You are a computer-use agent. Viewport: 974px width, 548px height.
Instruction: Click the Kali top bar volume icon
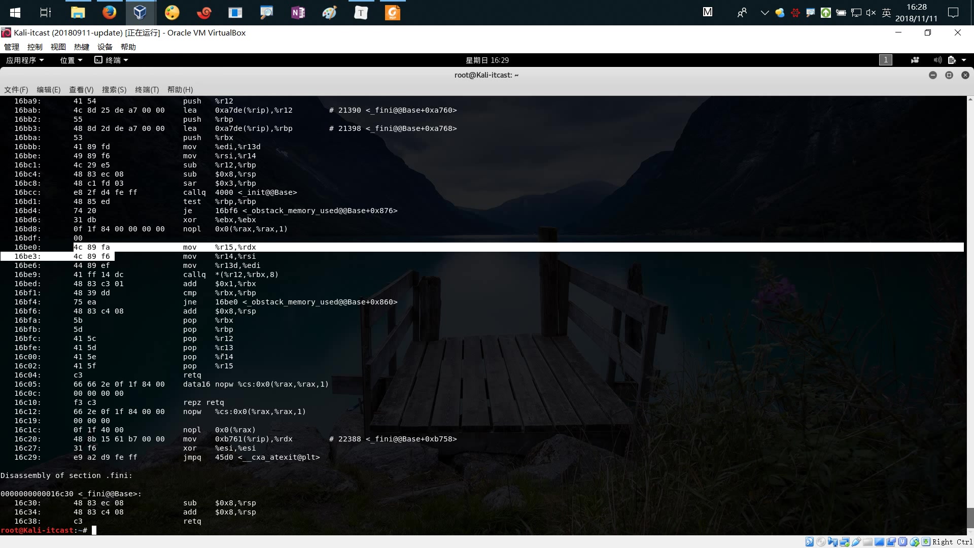point(937,60)
